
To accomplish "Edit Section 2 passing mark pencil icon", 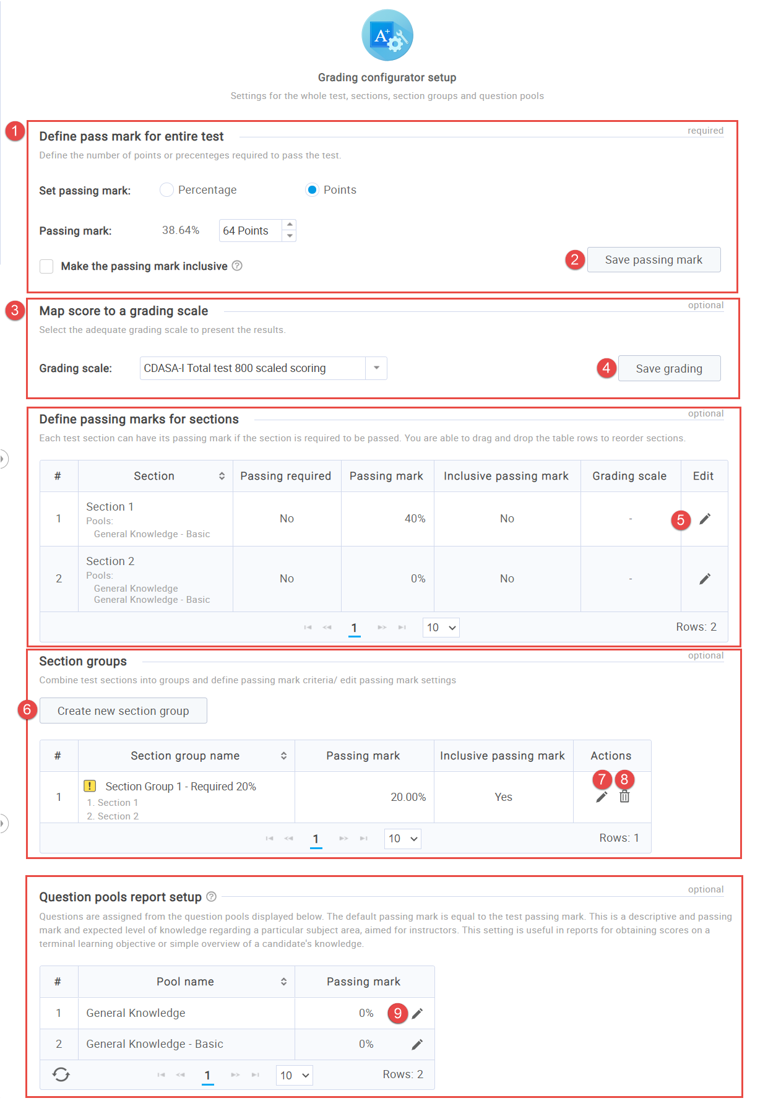I will [704, 579].
